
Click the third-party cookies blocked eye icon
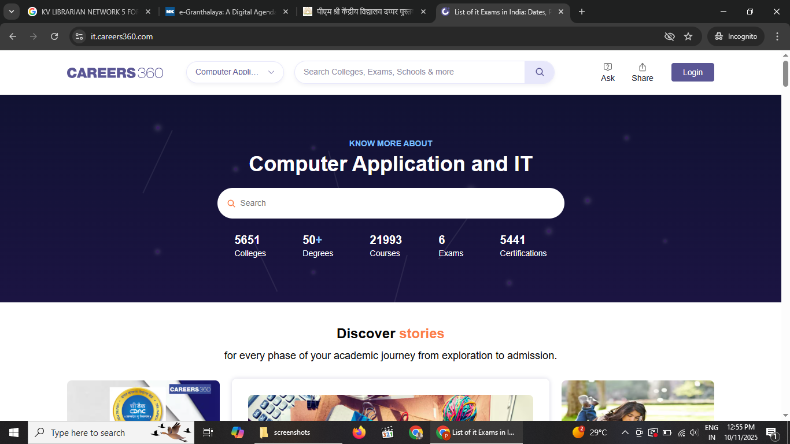tap(670, 36)
